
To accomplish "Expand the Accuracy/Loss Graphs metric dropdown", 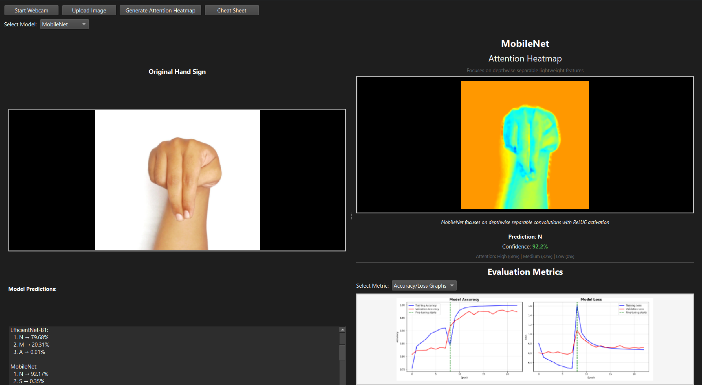I will click(x=424, y=286).
